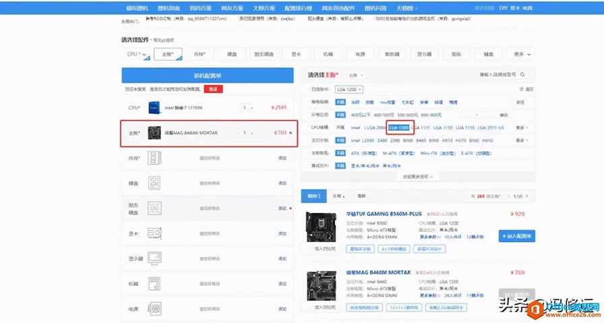604x323 pixels.
Task: Collapse the motherboard row arrow in build list
Action: pyautogui.click(x=291, y=133)
